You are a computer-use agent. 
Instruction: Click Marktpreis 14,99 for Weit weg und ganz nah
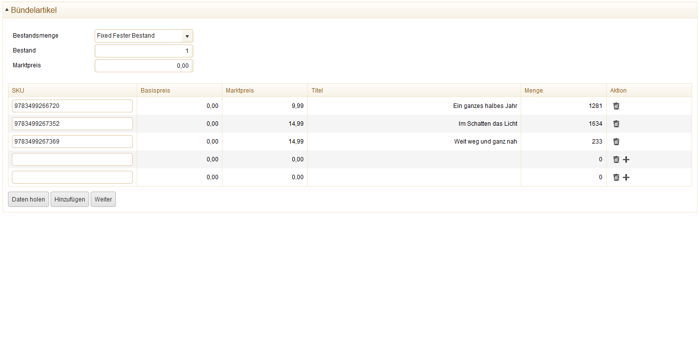pos(296,142)
